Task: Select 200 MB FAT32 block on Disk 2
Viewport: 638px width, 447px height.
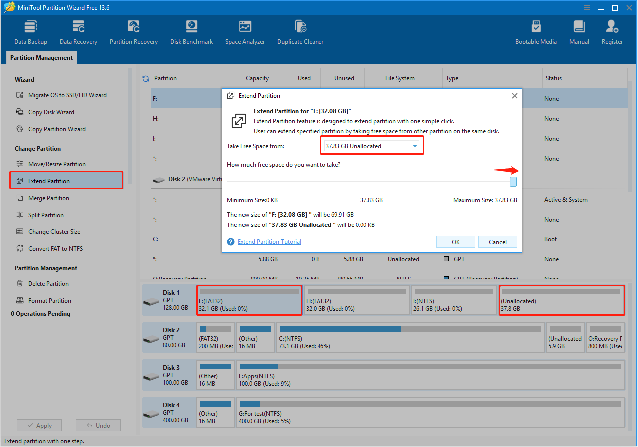Action: tap(216, 338)
